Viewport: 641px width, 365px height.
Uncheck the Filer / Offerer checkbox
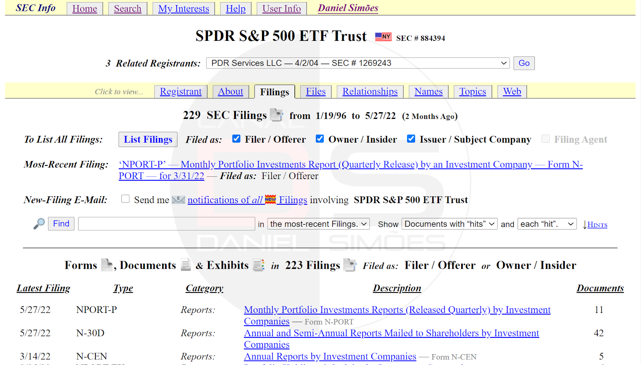tap(236, 139)
